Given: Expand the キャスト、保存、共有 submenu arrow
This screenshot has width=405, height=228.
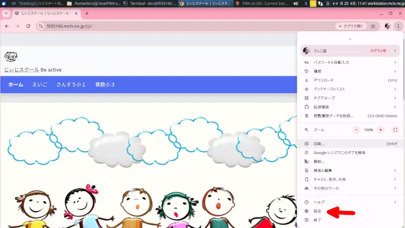Looking at the screenshot, I should coord(395,179).
